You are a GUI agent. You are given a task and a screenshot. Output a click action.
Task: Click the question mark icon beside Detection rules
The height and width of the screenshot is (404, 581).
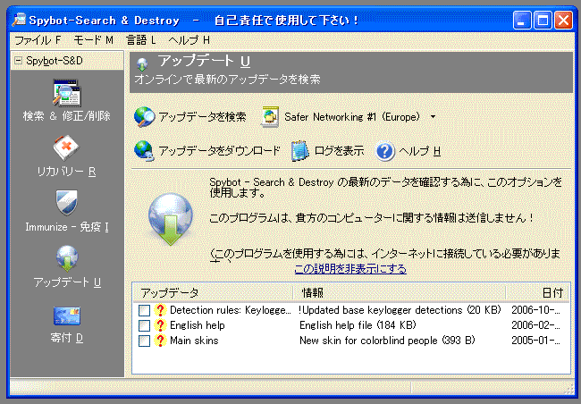coord(160,310)
